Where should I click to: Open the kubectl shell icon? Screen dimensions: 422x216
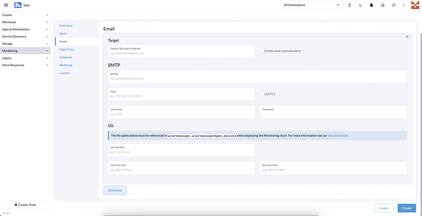coord(361,5)
